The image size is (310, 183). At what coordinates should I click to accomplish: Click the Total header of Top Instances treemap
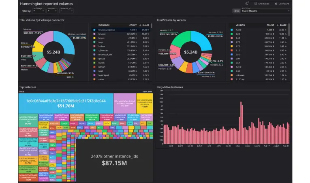click(22, 92)
